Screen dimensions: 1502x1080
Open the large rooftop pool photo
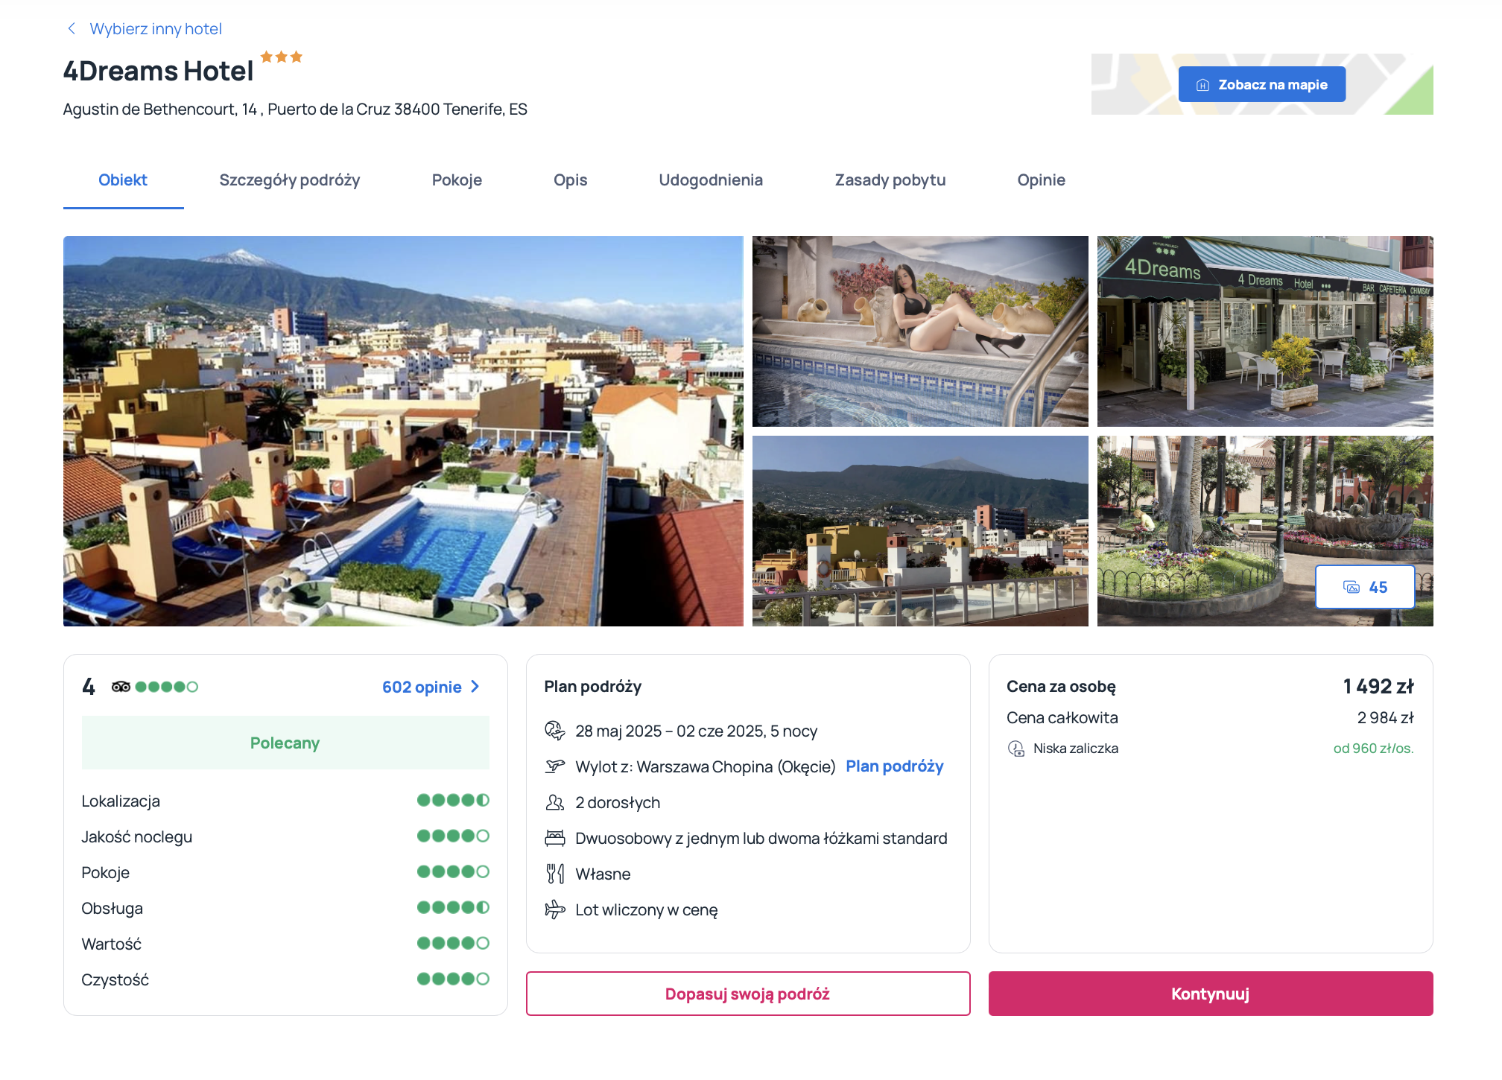coord(403,431)
